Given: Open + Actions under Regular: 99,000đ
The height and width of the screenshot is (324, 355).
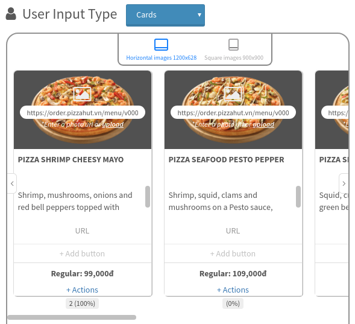Looking at the screenshot, I should [x=82, y=290].
